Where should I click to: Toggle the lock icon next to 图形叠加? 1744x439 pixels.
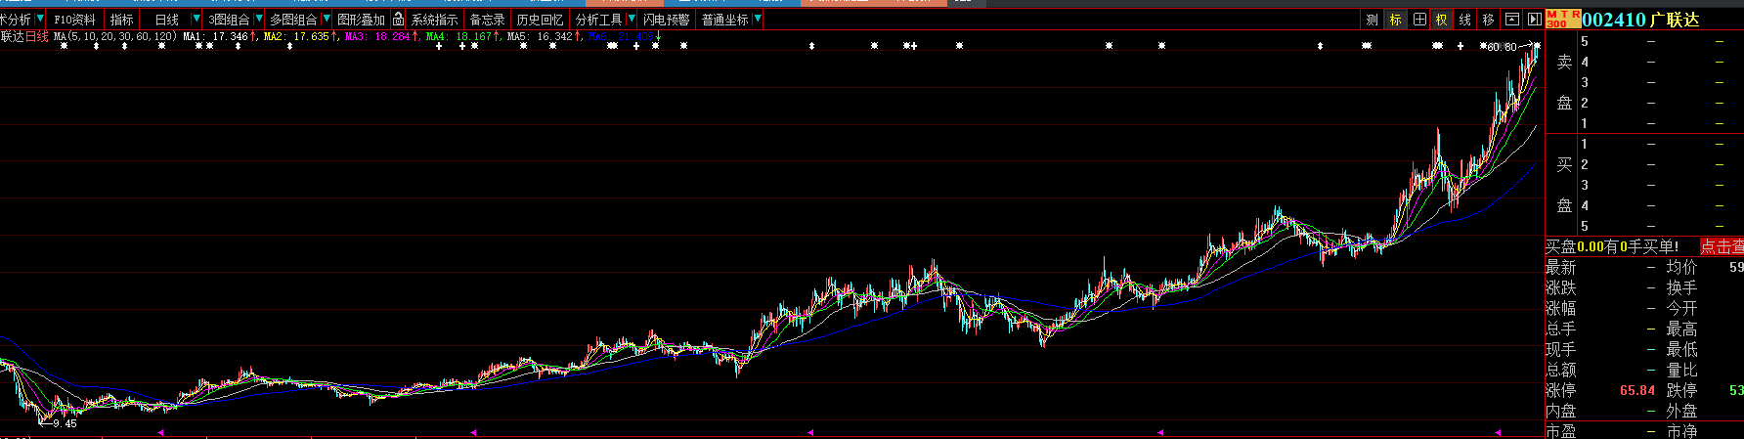pos(398,20)
